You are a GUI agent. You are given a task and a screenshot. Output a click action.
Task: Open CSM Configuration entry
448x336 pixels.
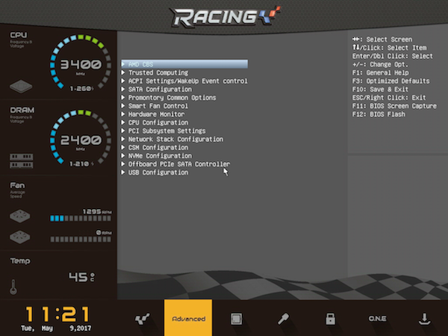[x=158, y=147]
